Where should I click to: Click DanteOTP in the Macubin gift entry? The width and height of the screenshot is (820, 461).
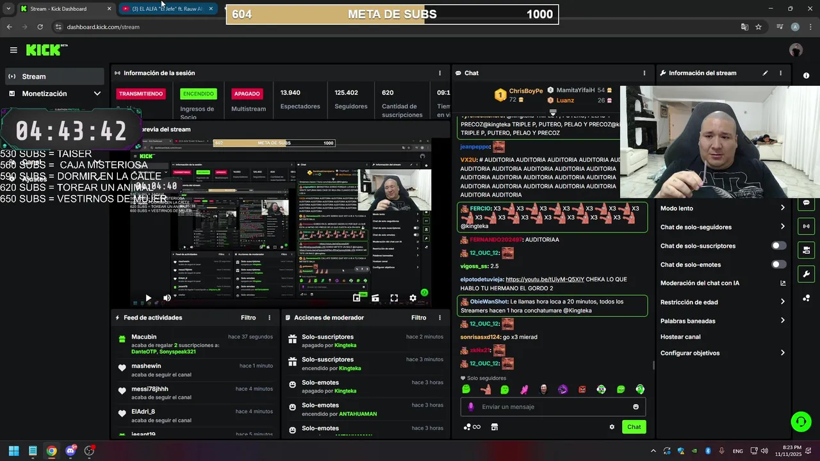[144, 352]
